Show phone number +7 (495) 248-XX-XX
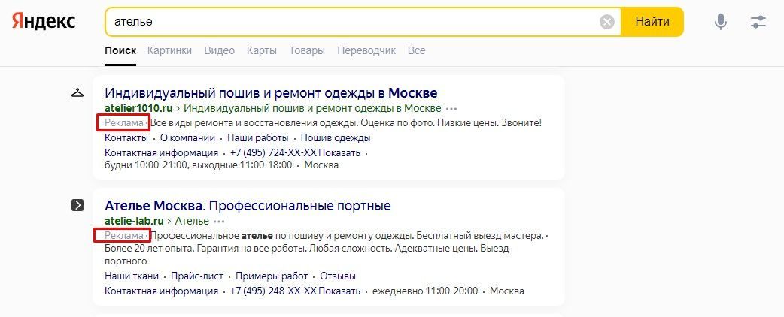Image resolution: width=784 pixels, height=317 pixels. click(x=295, y=291)
